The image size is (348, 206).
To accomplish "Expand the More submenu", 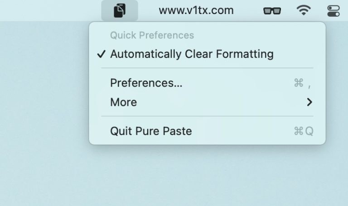I will point(207,102).
